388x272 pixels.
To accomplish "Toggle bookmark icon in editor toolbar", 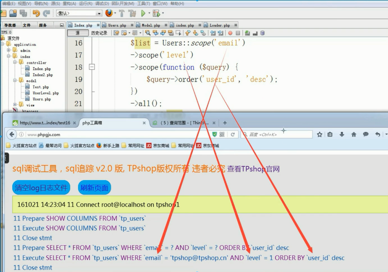I will pyautogui.click(x=203, y=33).
